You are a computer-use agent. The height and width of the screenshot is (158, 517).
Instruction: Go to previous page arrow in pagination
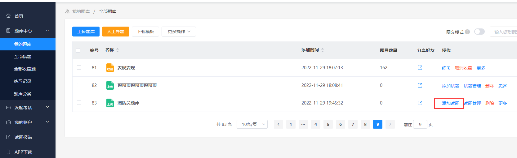click(279, 124)
